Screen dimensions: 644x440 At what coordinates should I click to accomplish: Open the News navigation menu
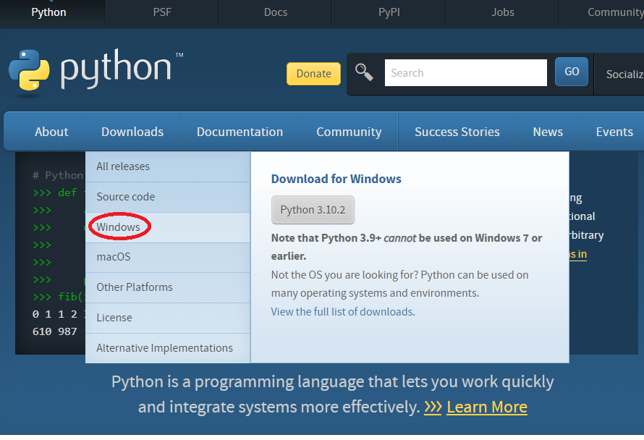pyautogui.click(x=548, y=132)
